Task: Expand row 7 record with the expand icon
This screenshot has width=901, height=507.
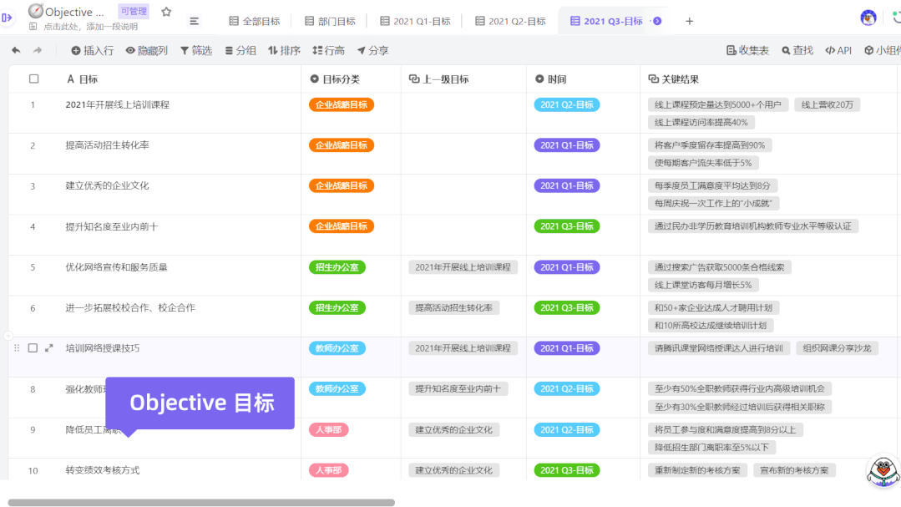Action: [x=48, y=348]
